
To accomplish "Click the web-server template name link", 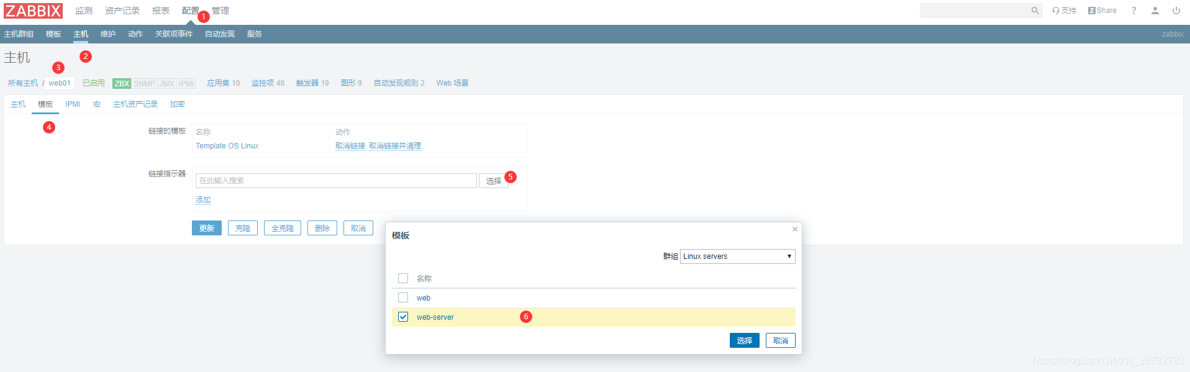I will (435, 317).
